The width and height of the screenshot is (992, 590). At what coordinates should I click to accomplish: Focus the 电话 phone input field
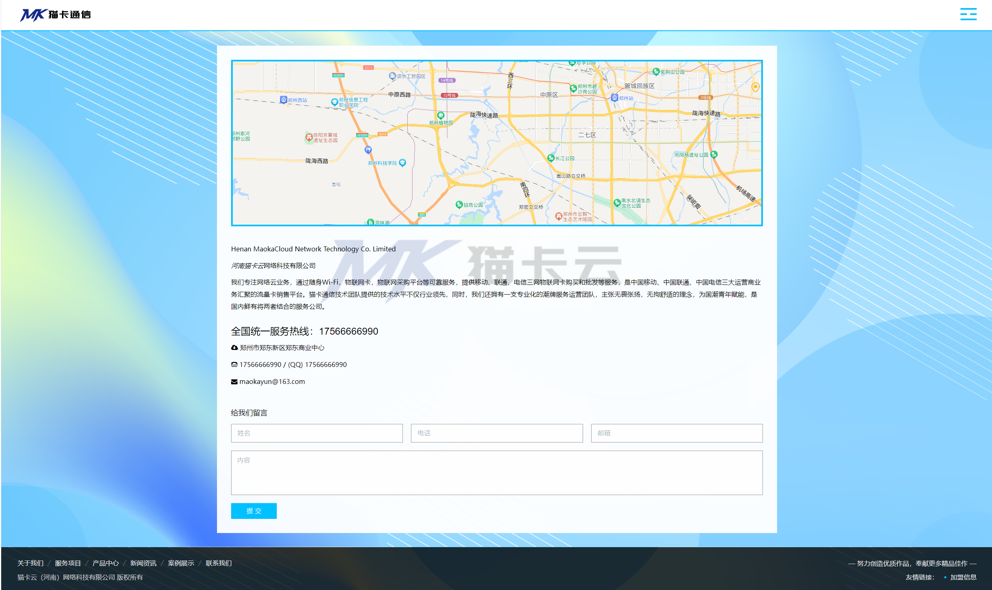coord(497,433)
